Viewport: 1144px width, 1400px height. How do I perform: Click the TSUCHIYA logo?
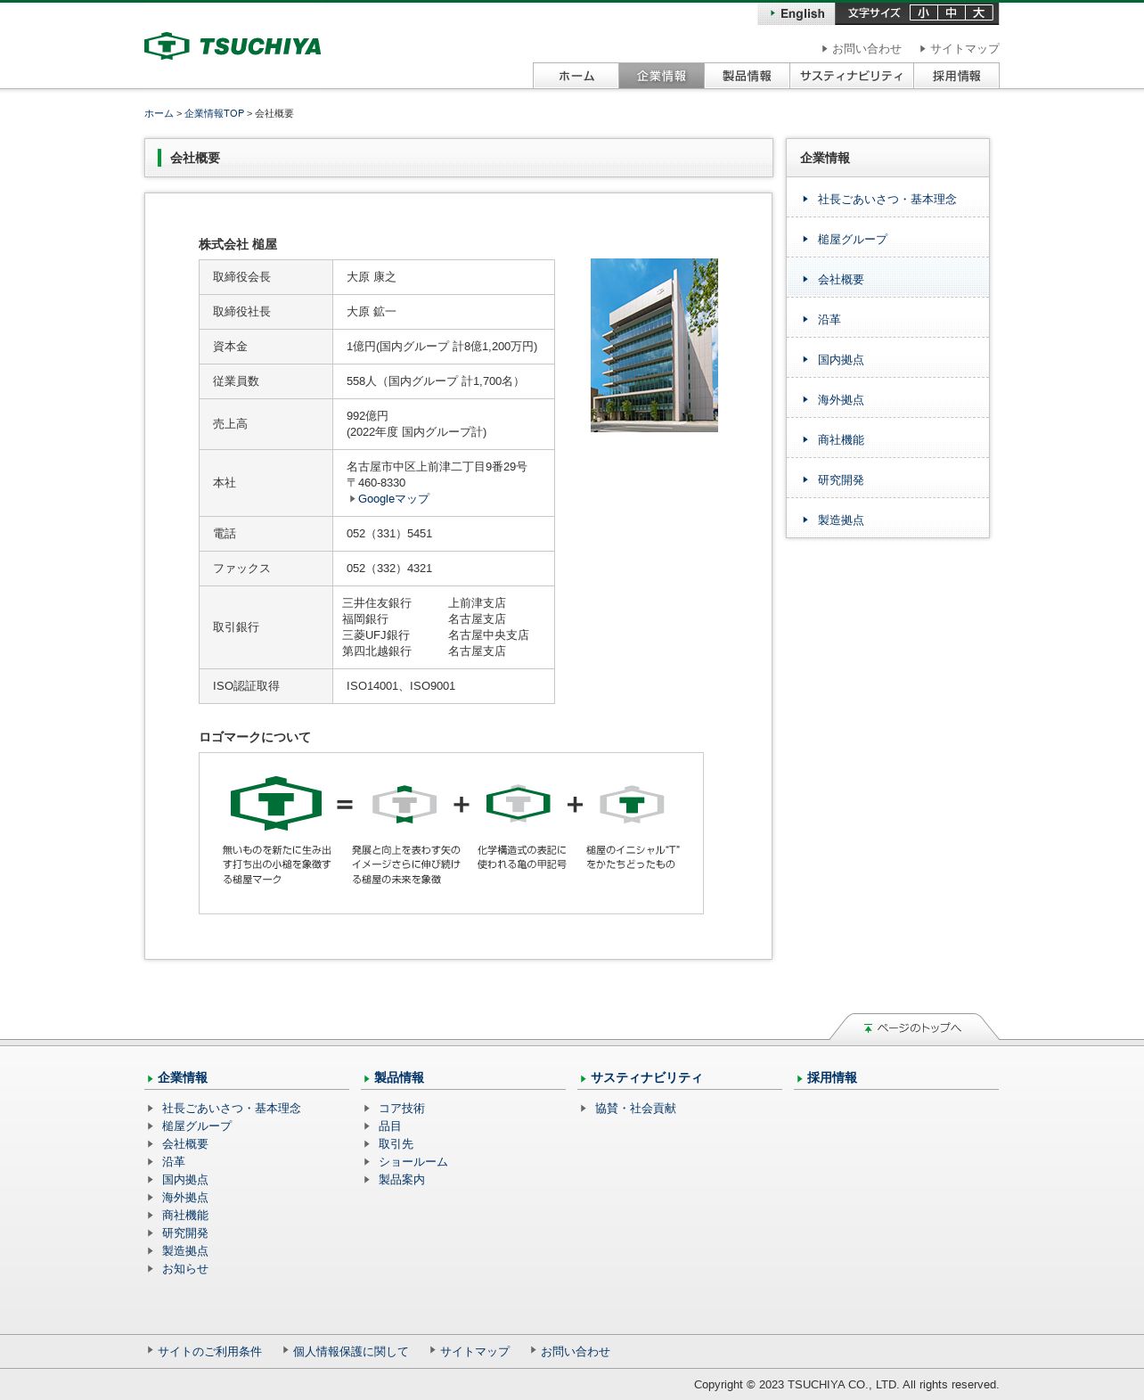pos(233,46)
